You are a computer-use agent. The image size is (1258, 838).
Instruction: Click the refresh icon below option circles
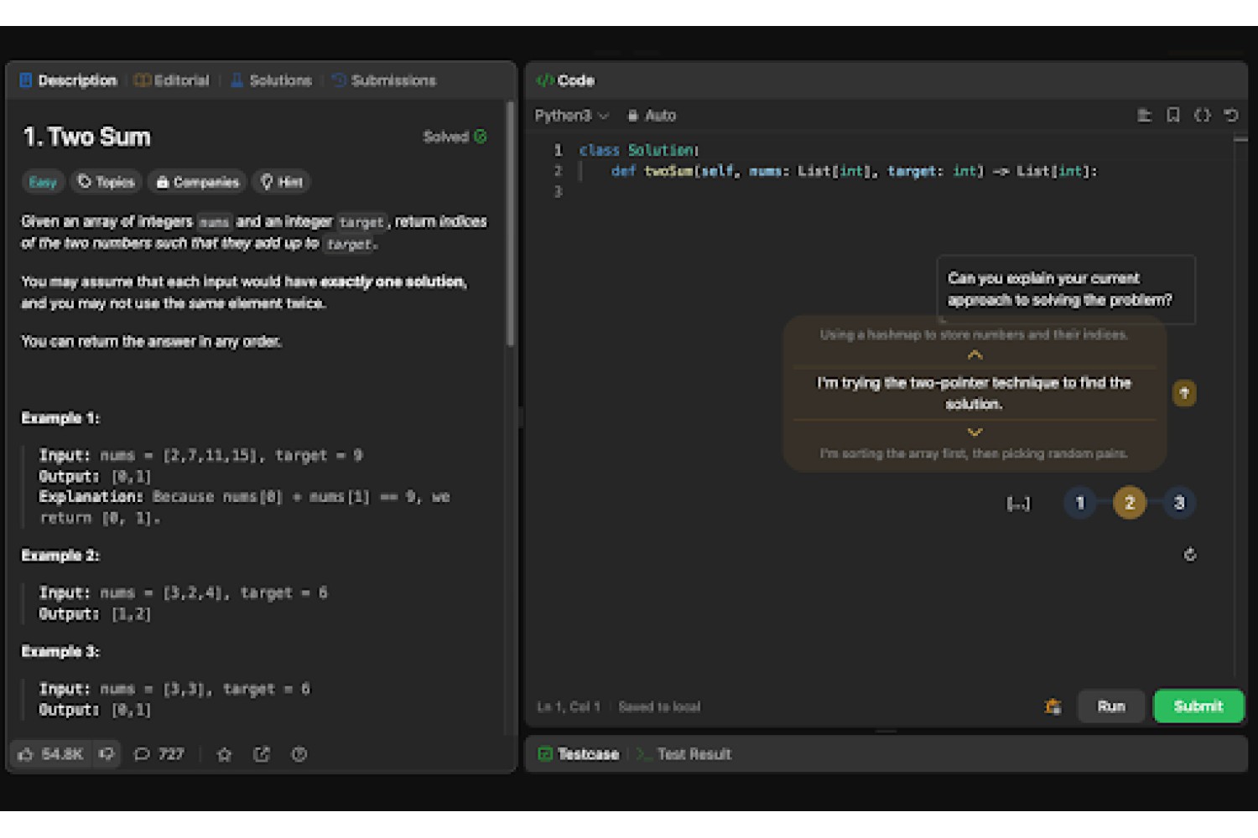(x=1189, y=555)
